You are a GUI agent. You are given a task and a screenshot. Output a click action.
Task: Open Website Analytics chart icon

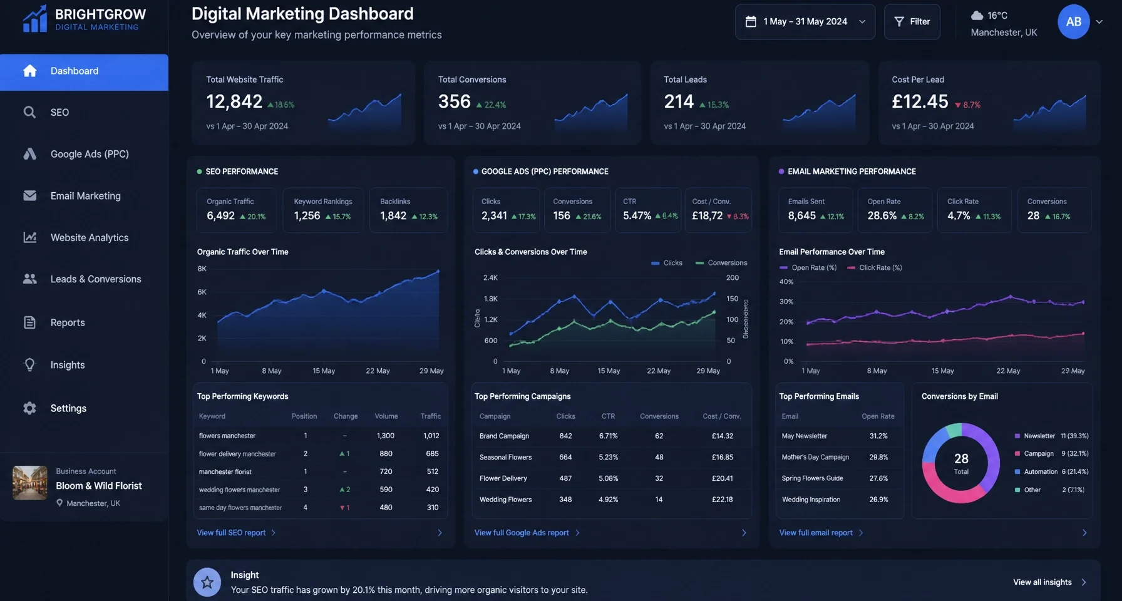[x=29, y=237]
